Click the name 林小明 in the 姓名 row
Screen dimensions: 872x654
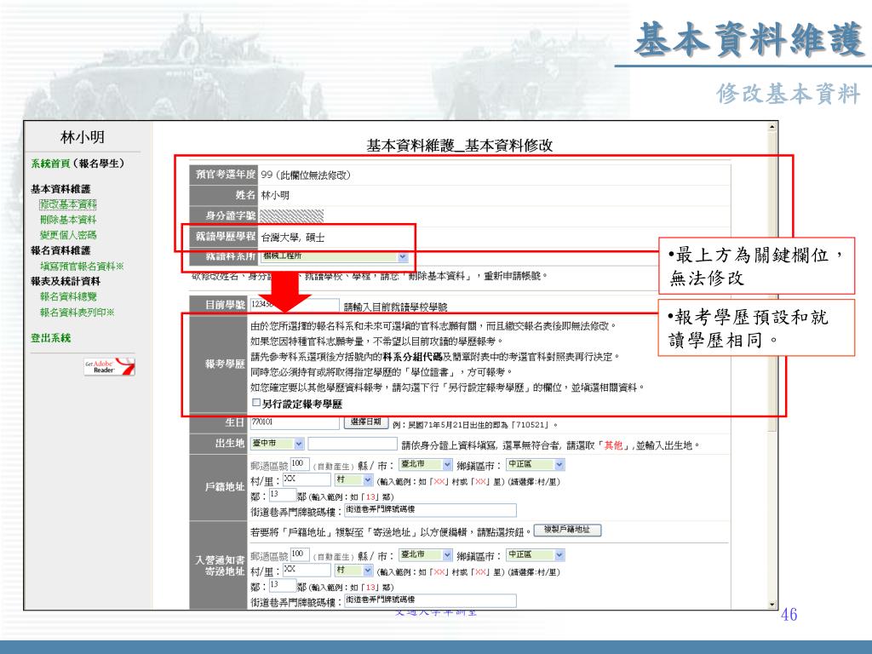click(x=275, y=195)
